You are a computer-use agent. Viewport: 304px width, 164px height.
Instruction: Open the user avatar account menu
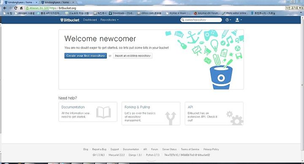coord(238,20)
